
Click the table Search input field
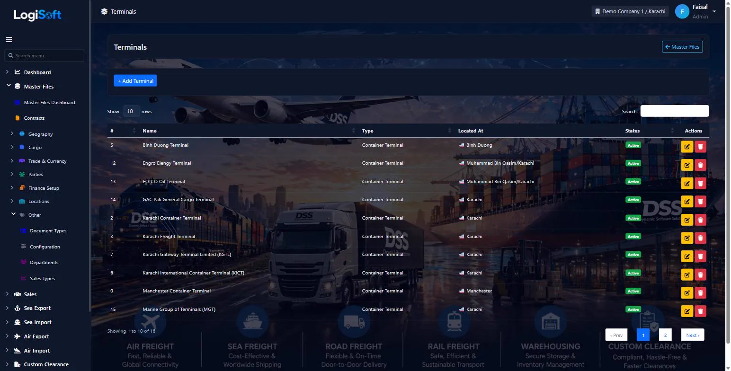(675, 111)
